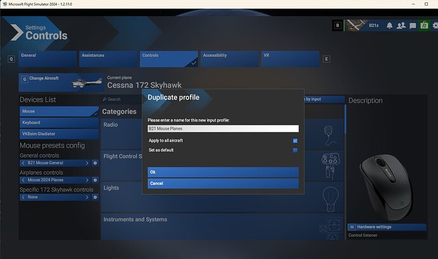Screen dimensions: 438x259
Task: Click the Flight Control throttle icon
Action: click(331, 166)
